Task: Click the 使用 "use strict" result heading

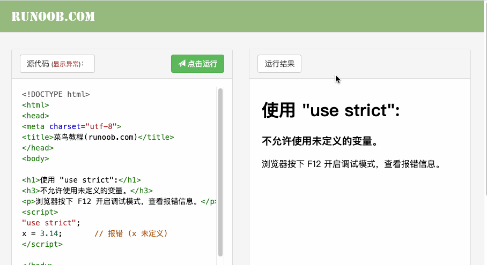Action: tap(331, 110)
